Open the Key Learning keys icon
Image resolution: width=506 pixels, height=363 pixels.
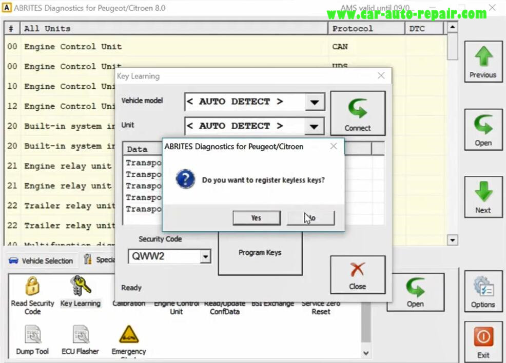(x=81, y=291)
